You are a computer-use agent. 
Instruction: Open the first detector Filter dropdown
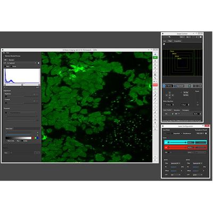click(x=175, y=163)
